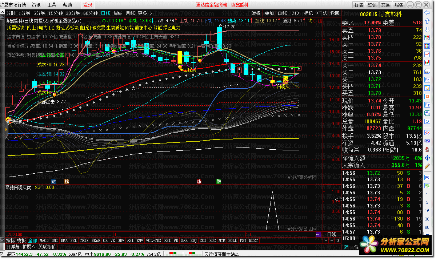This screenshot has height=259, width=436.
Task: Click the RSI indicator icon in sidebar
Action: point(427,141)
